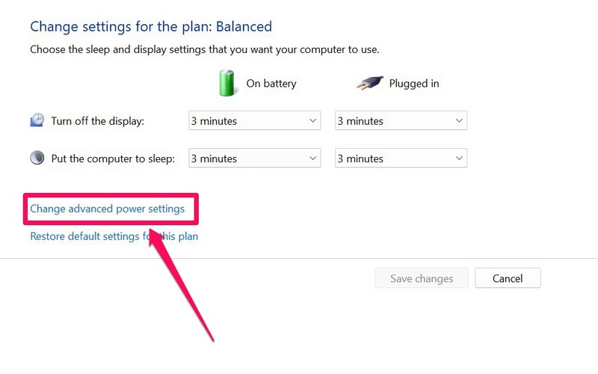Screen dimensions: 598x374
Task: Click the moon icon beside Put the computer to sleep
Action: click(37, 158)
